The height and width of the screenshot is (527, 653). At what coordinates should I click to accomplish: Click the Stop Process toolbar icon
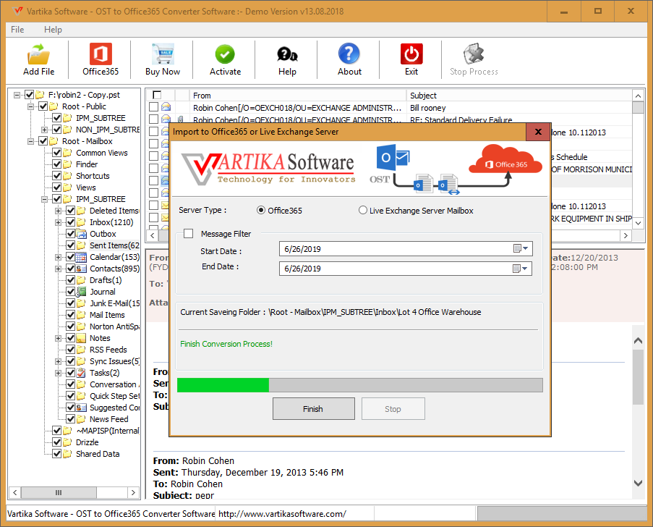coord(474,54)
